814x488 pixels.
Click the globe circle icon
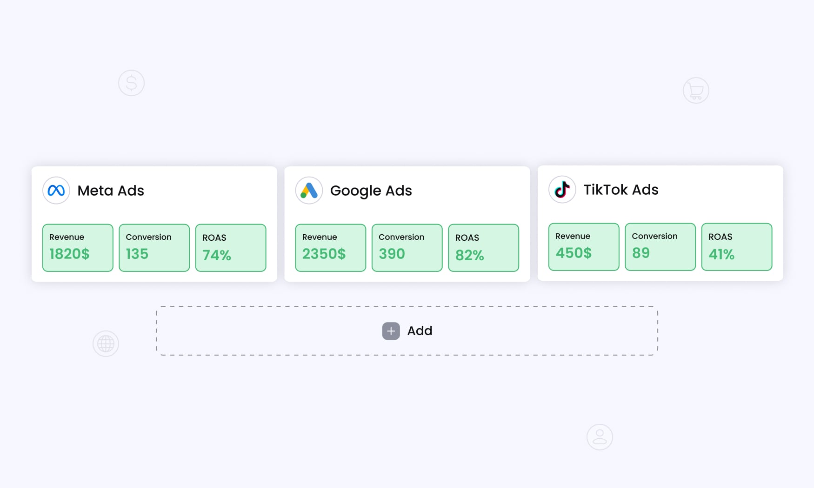tap(106, 344)
